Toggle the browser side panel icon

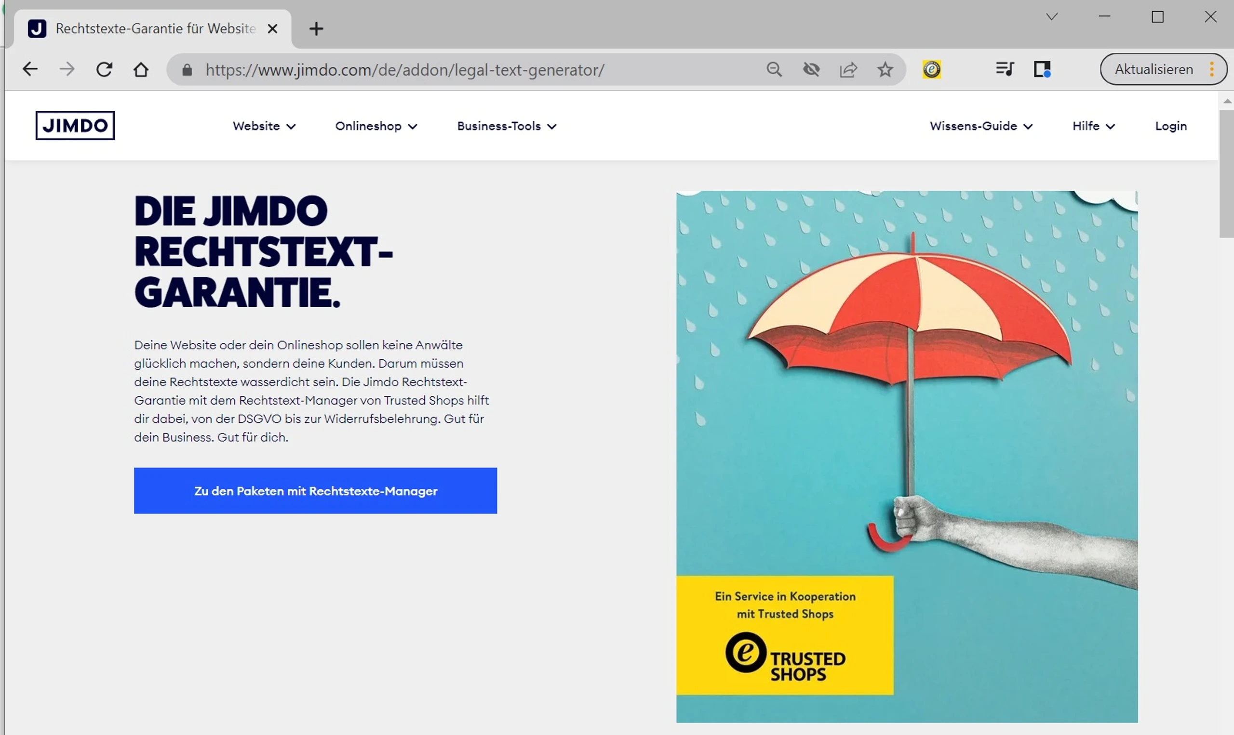coord(1042,69)
